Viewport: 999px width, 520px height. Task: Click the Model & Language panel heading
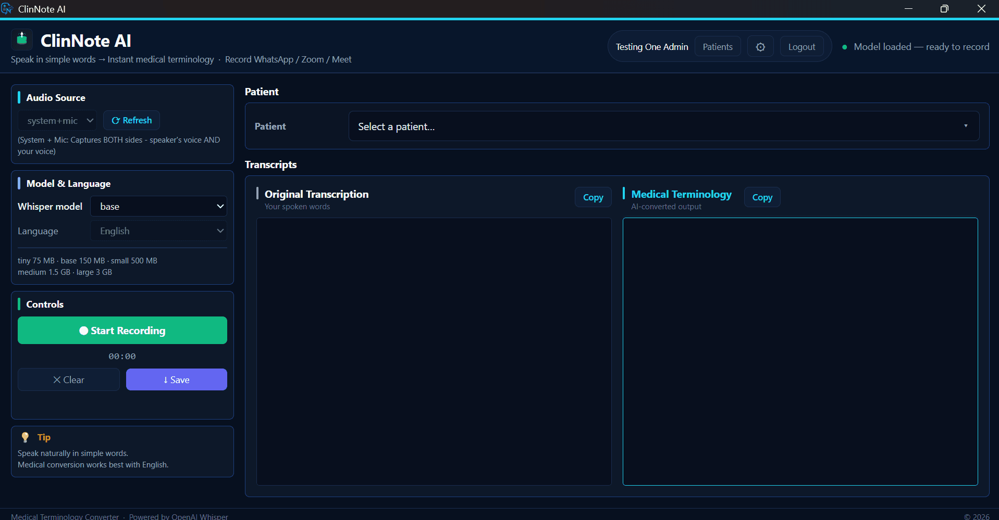tap(68, 184)
